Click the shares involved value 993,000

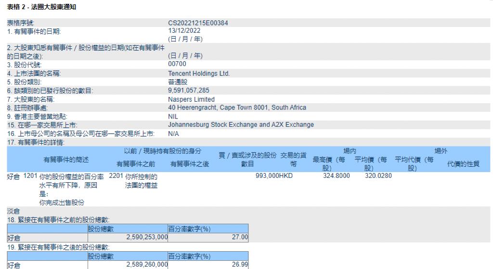tap(267, 176)
